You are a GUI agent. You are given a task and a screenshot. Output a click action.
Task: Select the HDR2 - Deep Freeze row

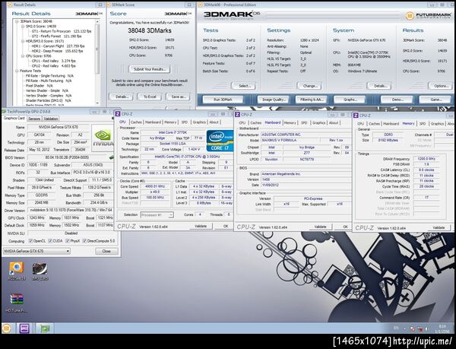click(x=57, y=51)
